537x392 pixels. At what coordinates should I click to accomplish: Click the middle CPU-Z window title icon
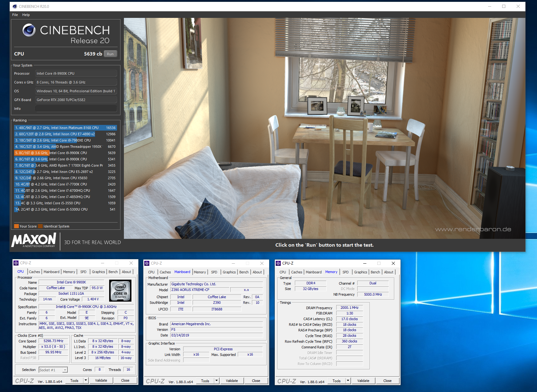[147, 263]
